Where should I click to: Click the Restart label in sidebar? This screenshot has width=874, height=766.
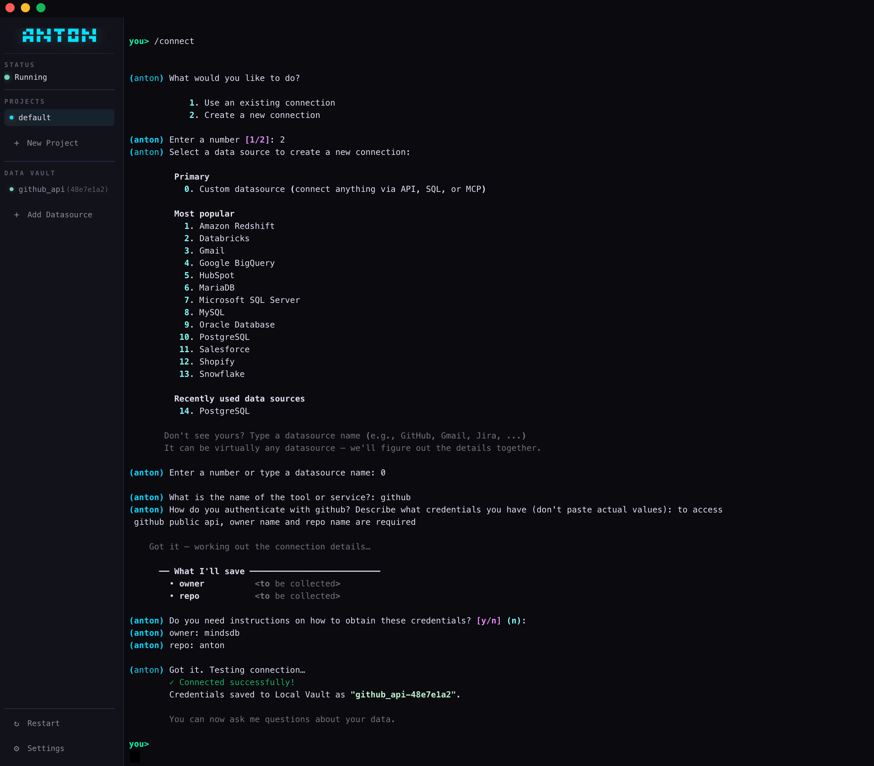pyautogui.click(x=44, y=723)
